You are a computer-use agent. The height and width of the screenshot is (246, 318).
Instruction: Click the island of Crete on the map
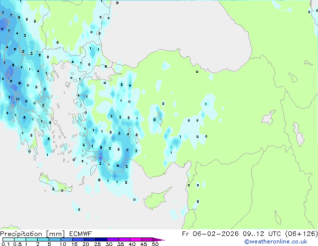coord(55,184)
